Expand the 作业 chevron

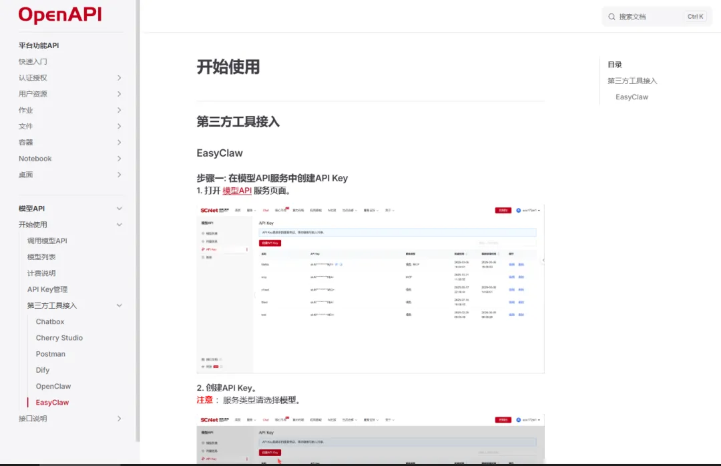point(119,110)
